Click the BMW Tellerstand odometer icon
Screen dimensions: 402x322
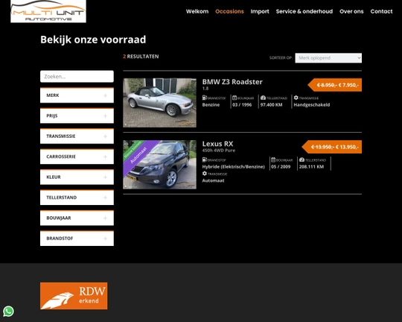(x=263, y=98)
